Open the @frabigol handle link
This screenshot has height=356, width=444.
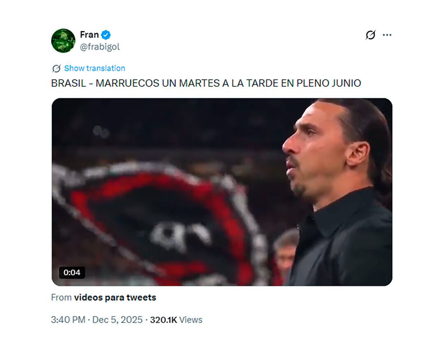100,47
